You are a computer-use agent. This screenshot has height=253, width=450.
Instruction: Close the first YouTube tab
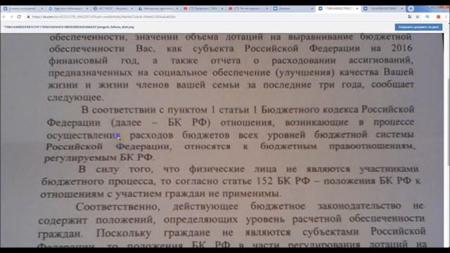click(222, 8)
